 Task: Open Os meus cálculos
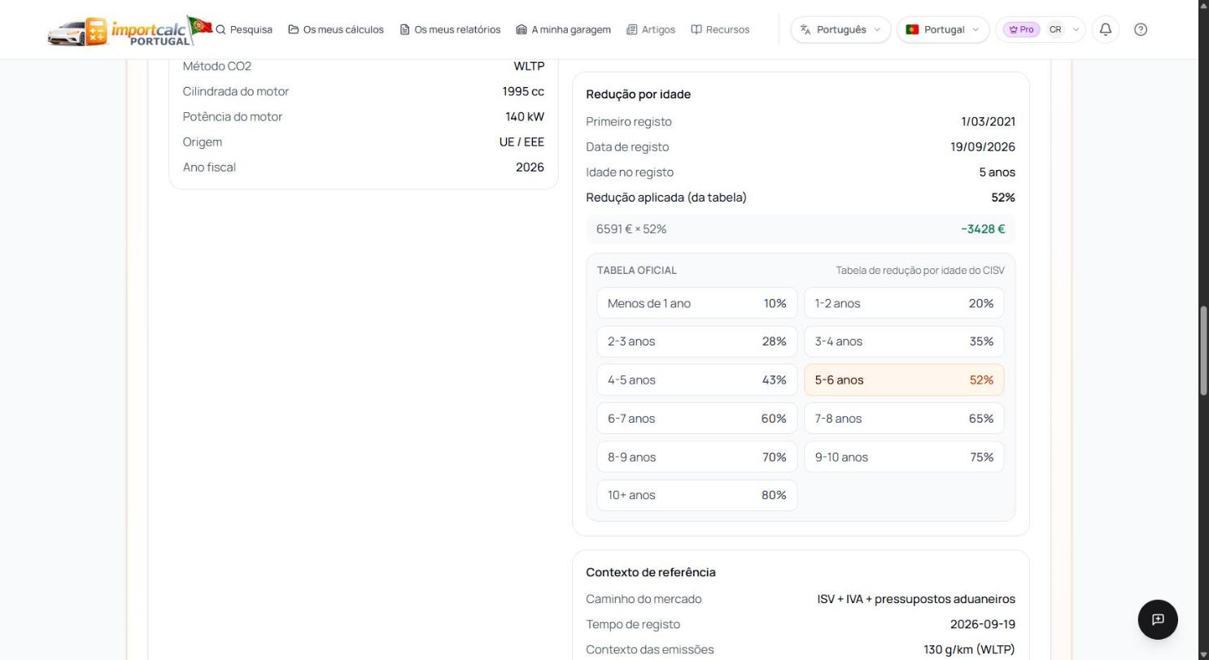336,29
